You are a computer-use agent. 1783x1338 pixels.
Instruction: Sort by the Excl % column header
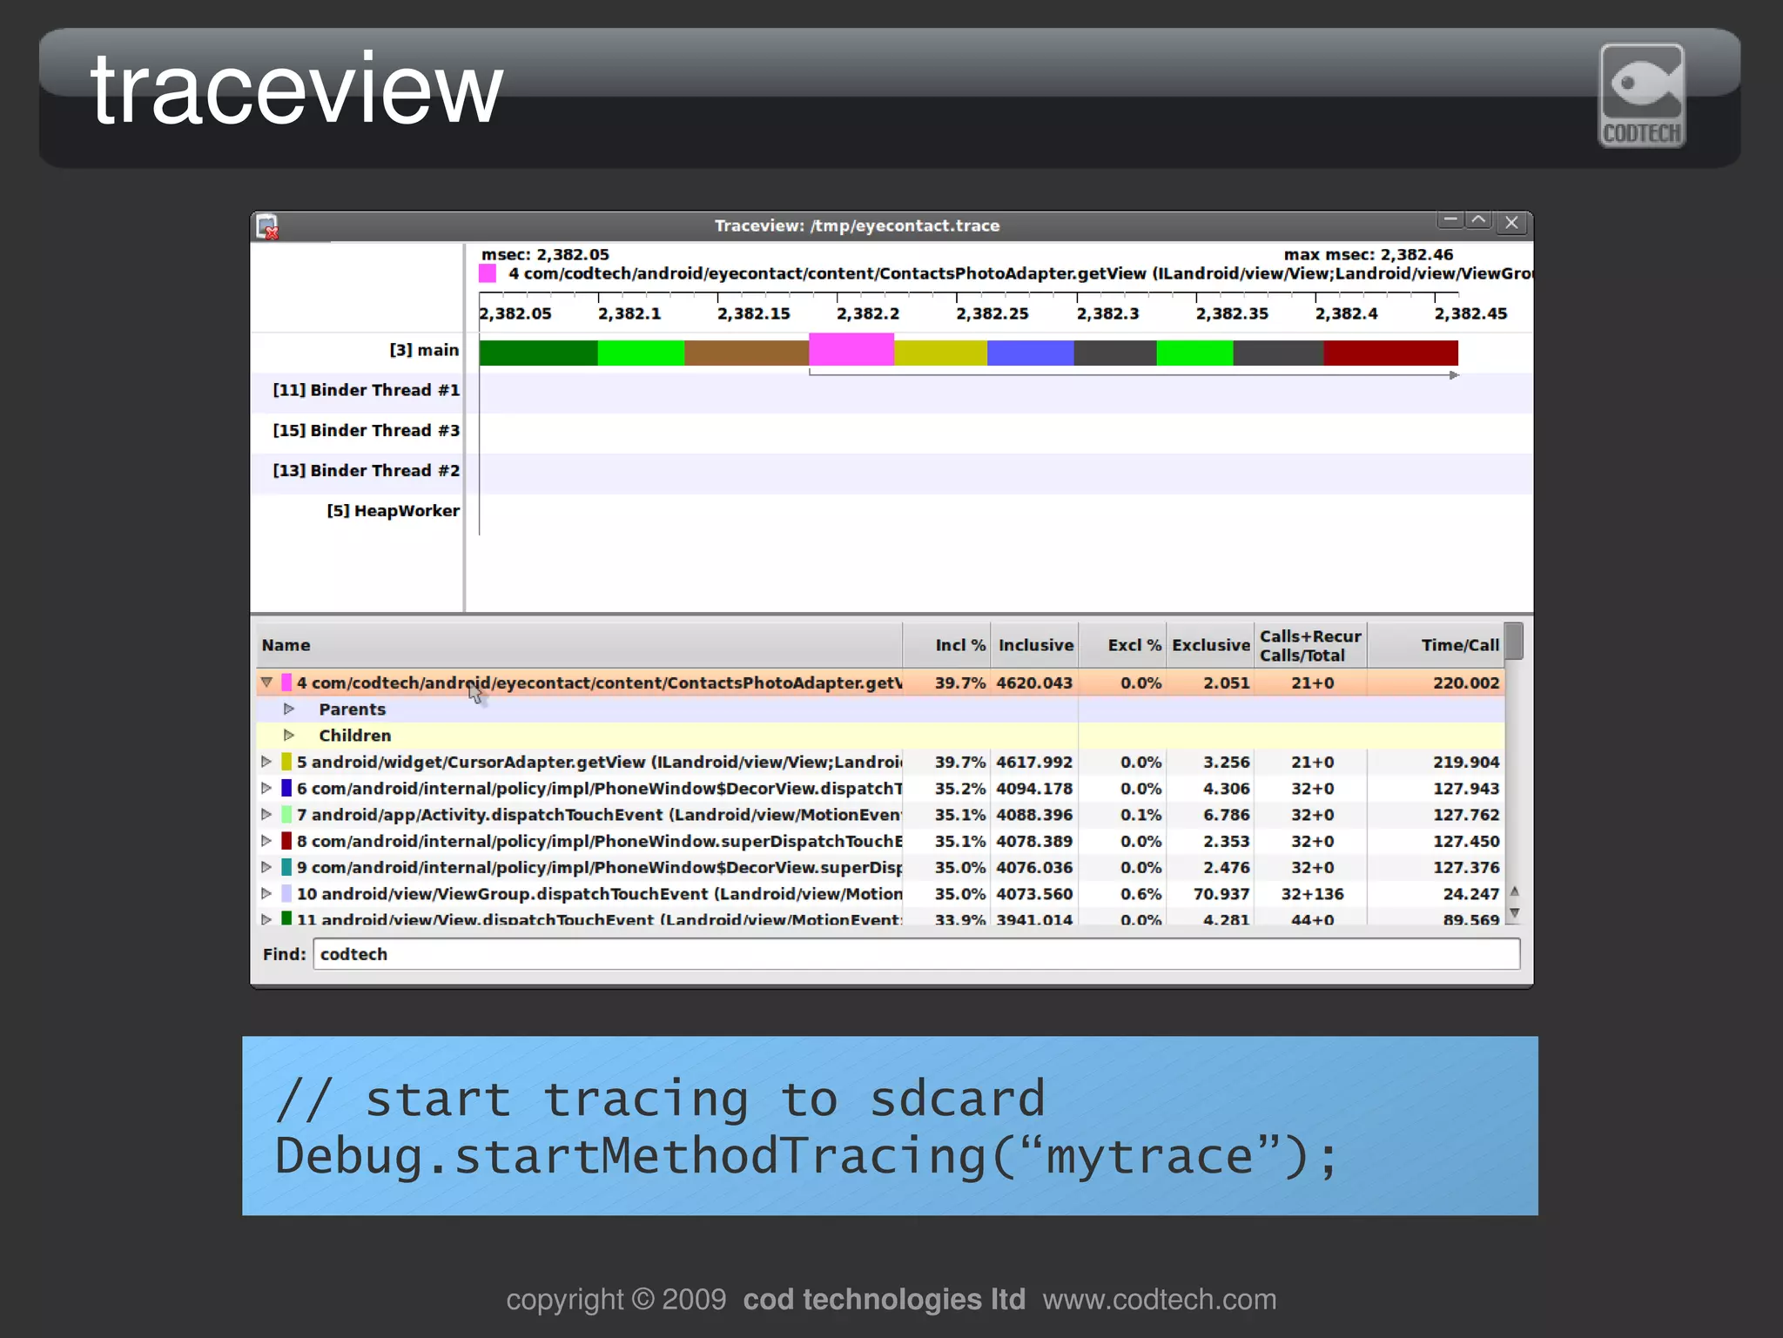(x=1123, y=645)
